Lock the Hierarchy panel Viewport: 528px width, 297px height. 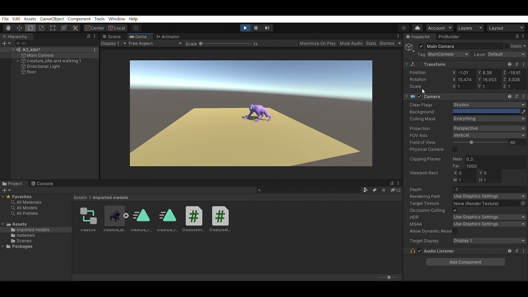coord(88,37)
